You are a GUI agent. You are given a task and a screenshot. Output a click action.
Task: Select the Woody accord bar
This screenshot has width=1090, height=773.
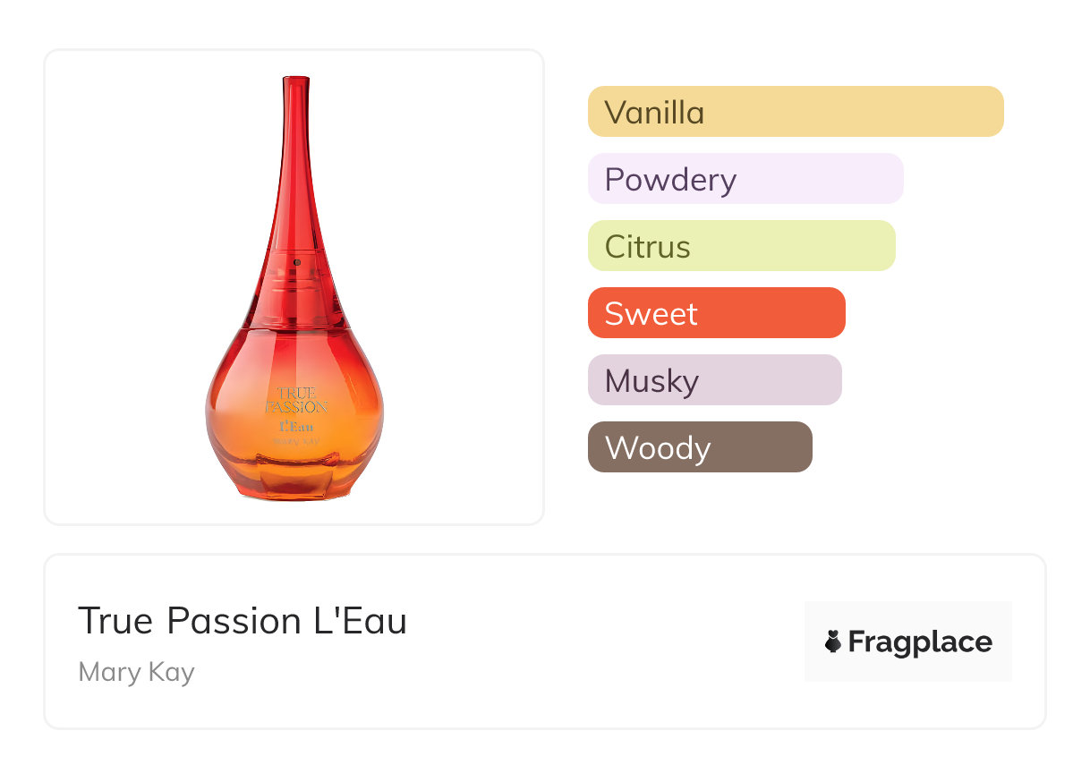click(700, 447)
